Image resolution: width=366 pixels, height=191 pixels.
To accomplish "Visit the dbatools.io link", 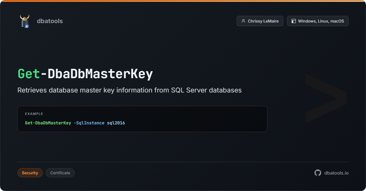I will (x=336, y=173).
